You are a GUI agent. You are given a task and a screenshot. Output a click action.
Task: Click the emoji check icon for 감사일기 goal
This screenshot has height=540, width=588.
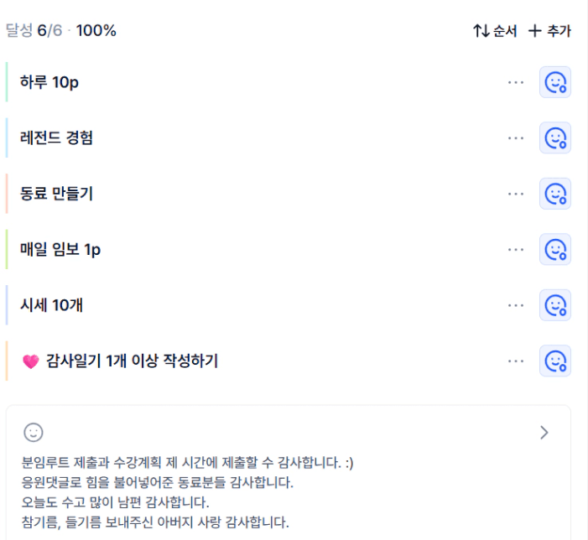coord(555,361)
